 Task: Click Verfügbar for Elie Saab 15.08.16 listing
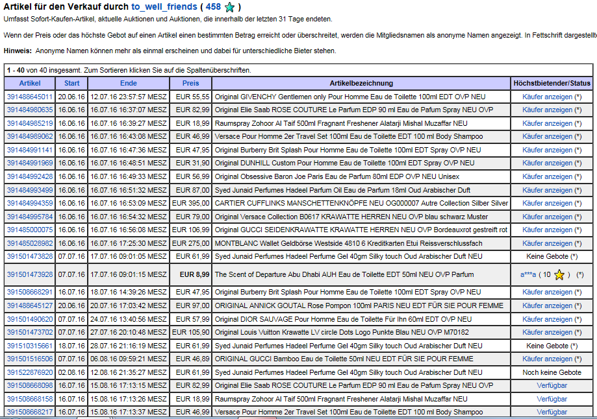point(552,385)
